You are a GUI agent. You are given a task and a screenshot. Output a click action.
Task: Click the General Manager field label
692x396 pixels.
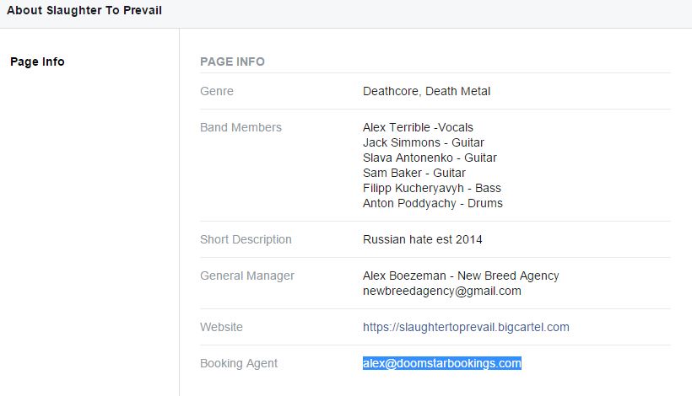point(247,276)
